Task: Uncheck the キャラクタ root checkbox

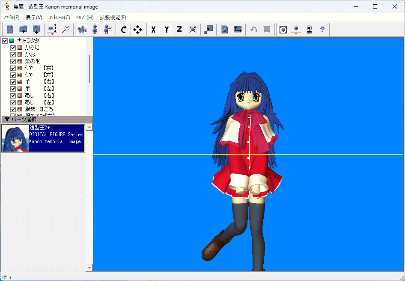Action: (x=5, y=41)
